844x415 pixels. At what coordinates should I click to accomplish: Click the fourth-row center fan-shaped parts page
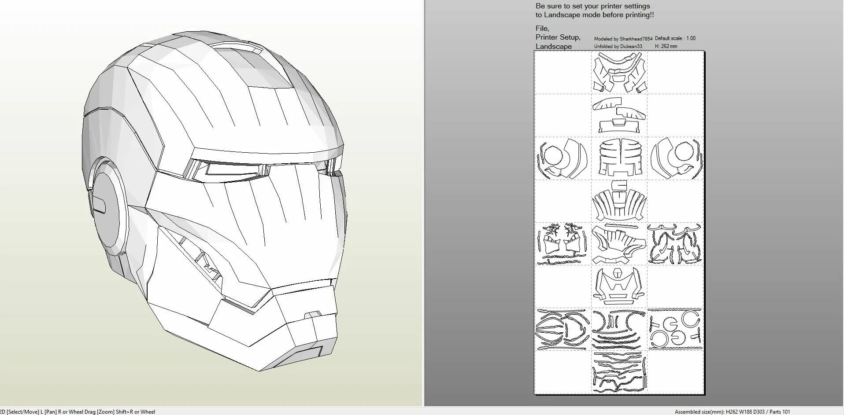click(x=619, y=201)
